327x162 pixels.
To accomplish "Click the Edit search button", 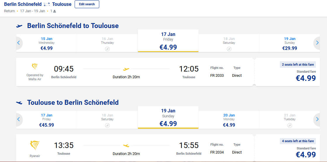I will [87, 4].
